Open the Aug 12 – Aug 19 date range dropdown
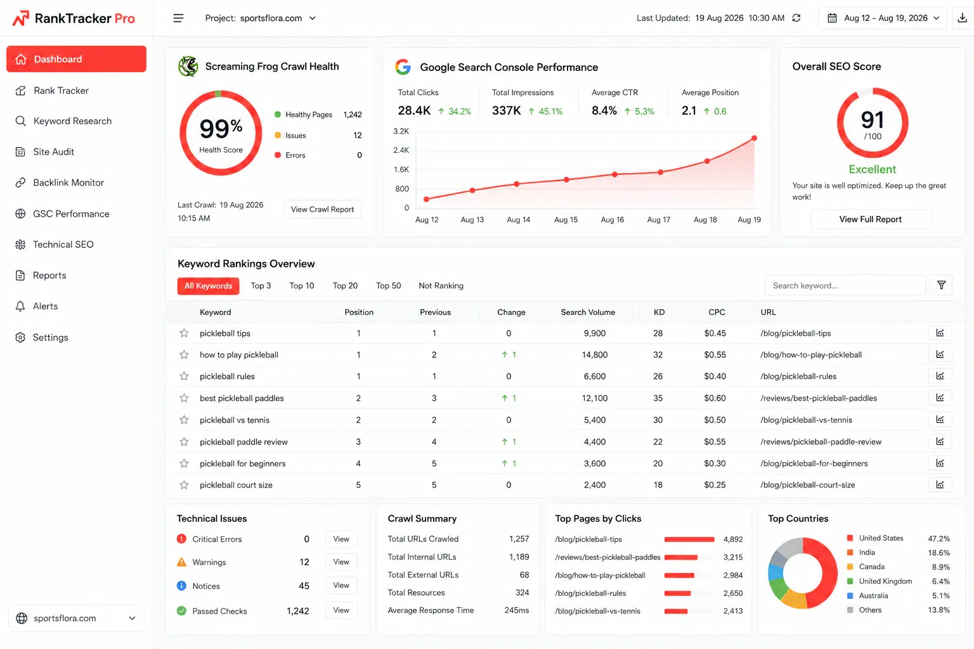974x649 pixels. point(883,18)
